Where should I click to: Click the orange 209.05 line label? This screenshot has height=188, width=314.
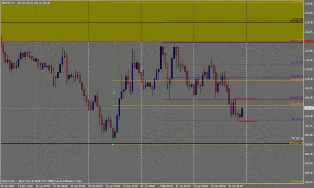click(x=297, y=104)
